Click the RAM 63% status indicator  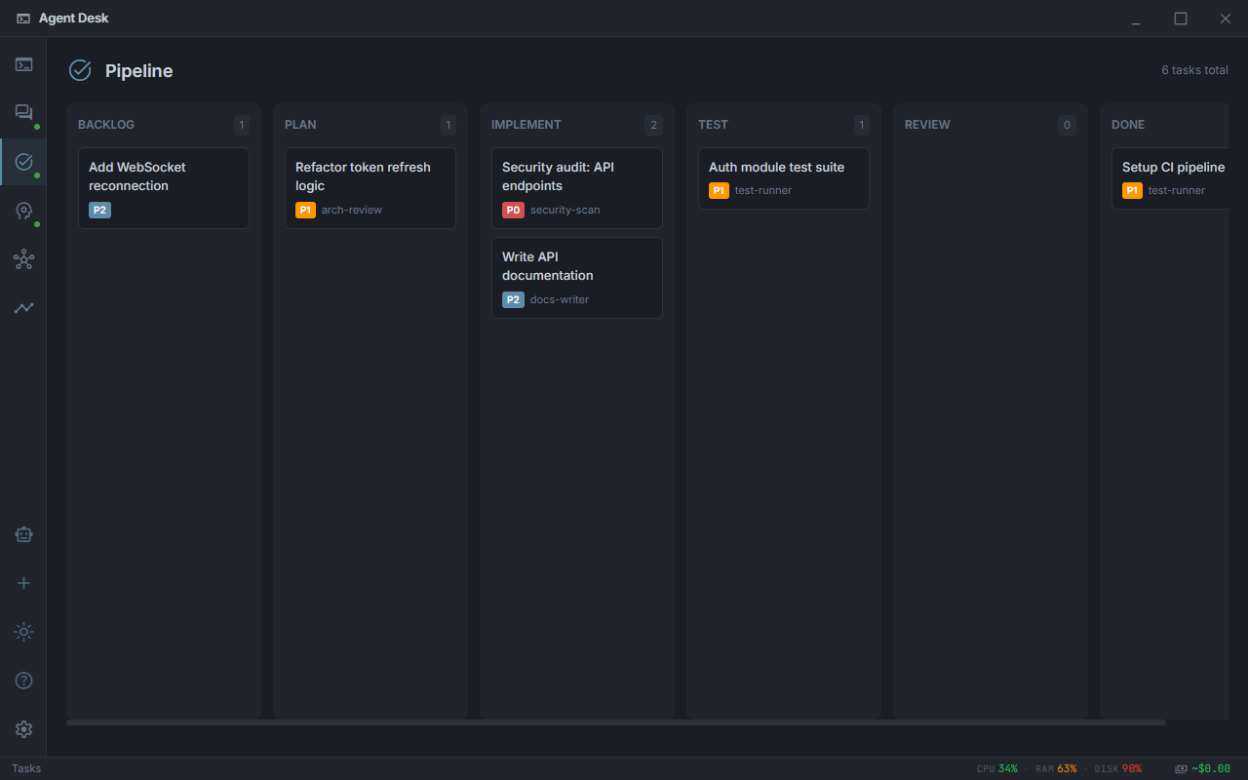click(x=1056, y=768)
